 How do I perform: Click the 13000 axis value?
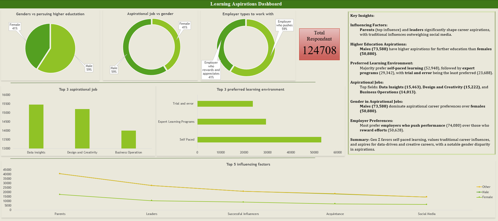pos(6,148)
